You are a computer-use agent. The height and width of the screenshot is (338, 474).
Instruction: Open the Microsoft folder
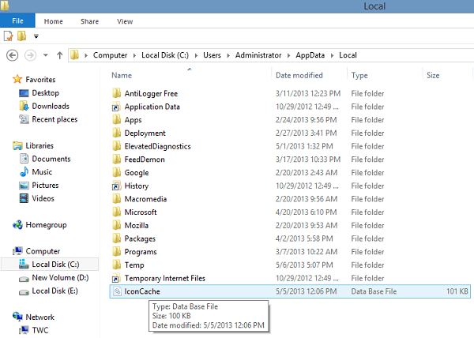(x=141, y=212)
